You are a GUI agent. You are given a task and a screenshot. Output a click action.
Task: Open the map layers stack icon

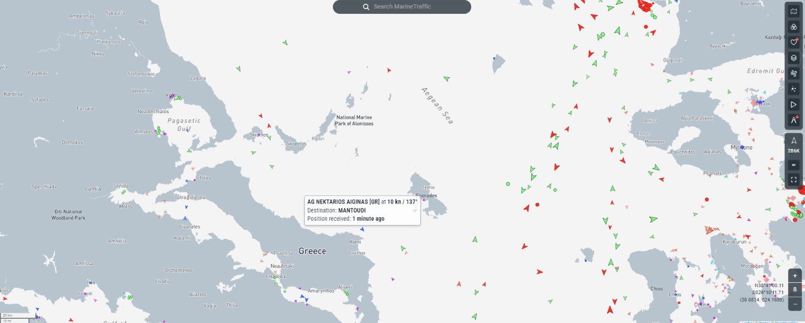click(794, 58)
